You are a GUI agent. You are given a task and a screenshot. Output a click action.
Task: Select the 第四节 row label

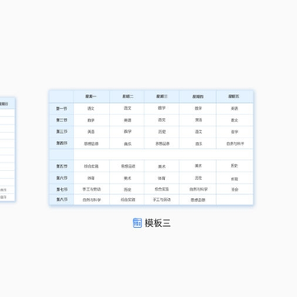click(62, 144)
